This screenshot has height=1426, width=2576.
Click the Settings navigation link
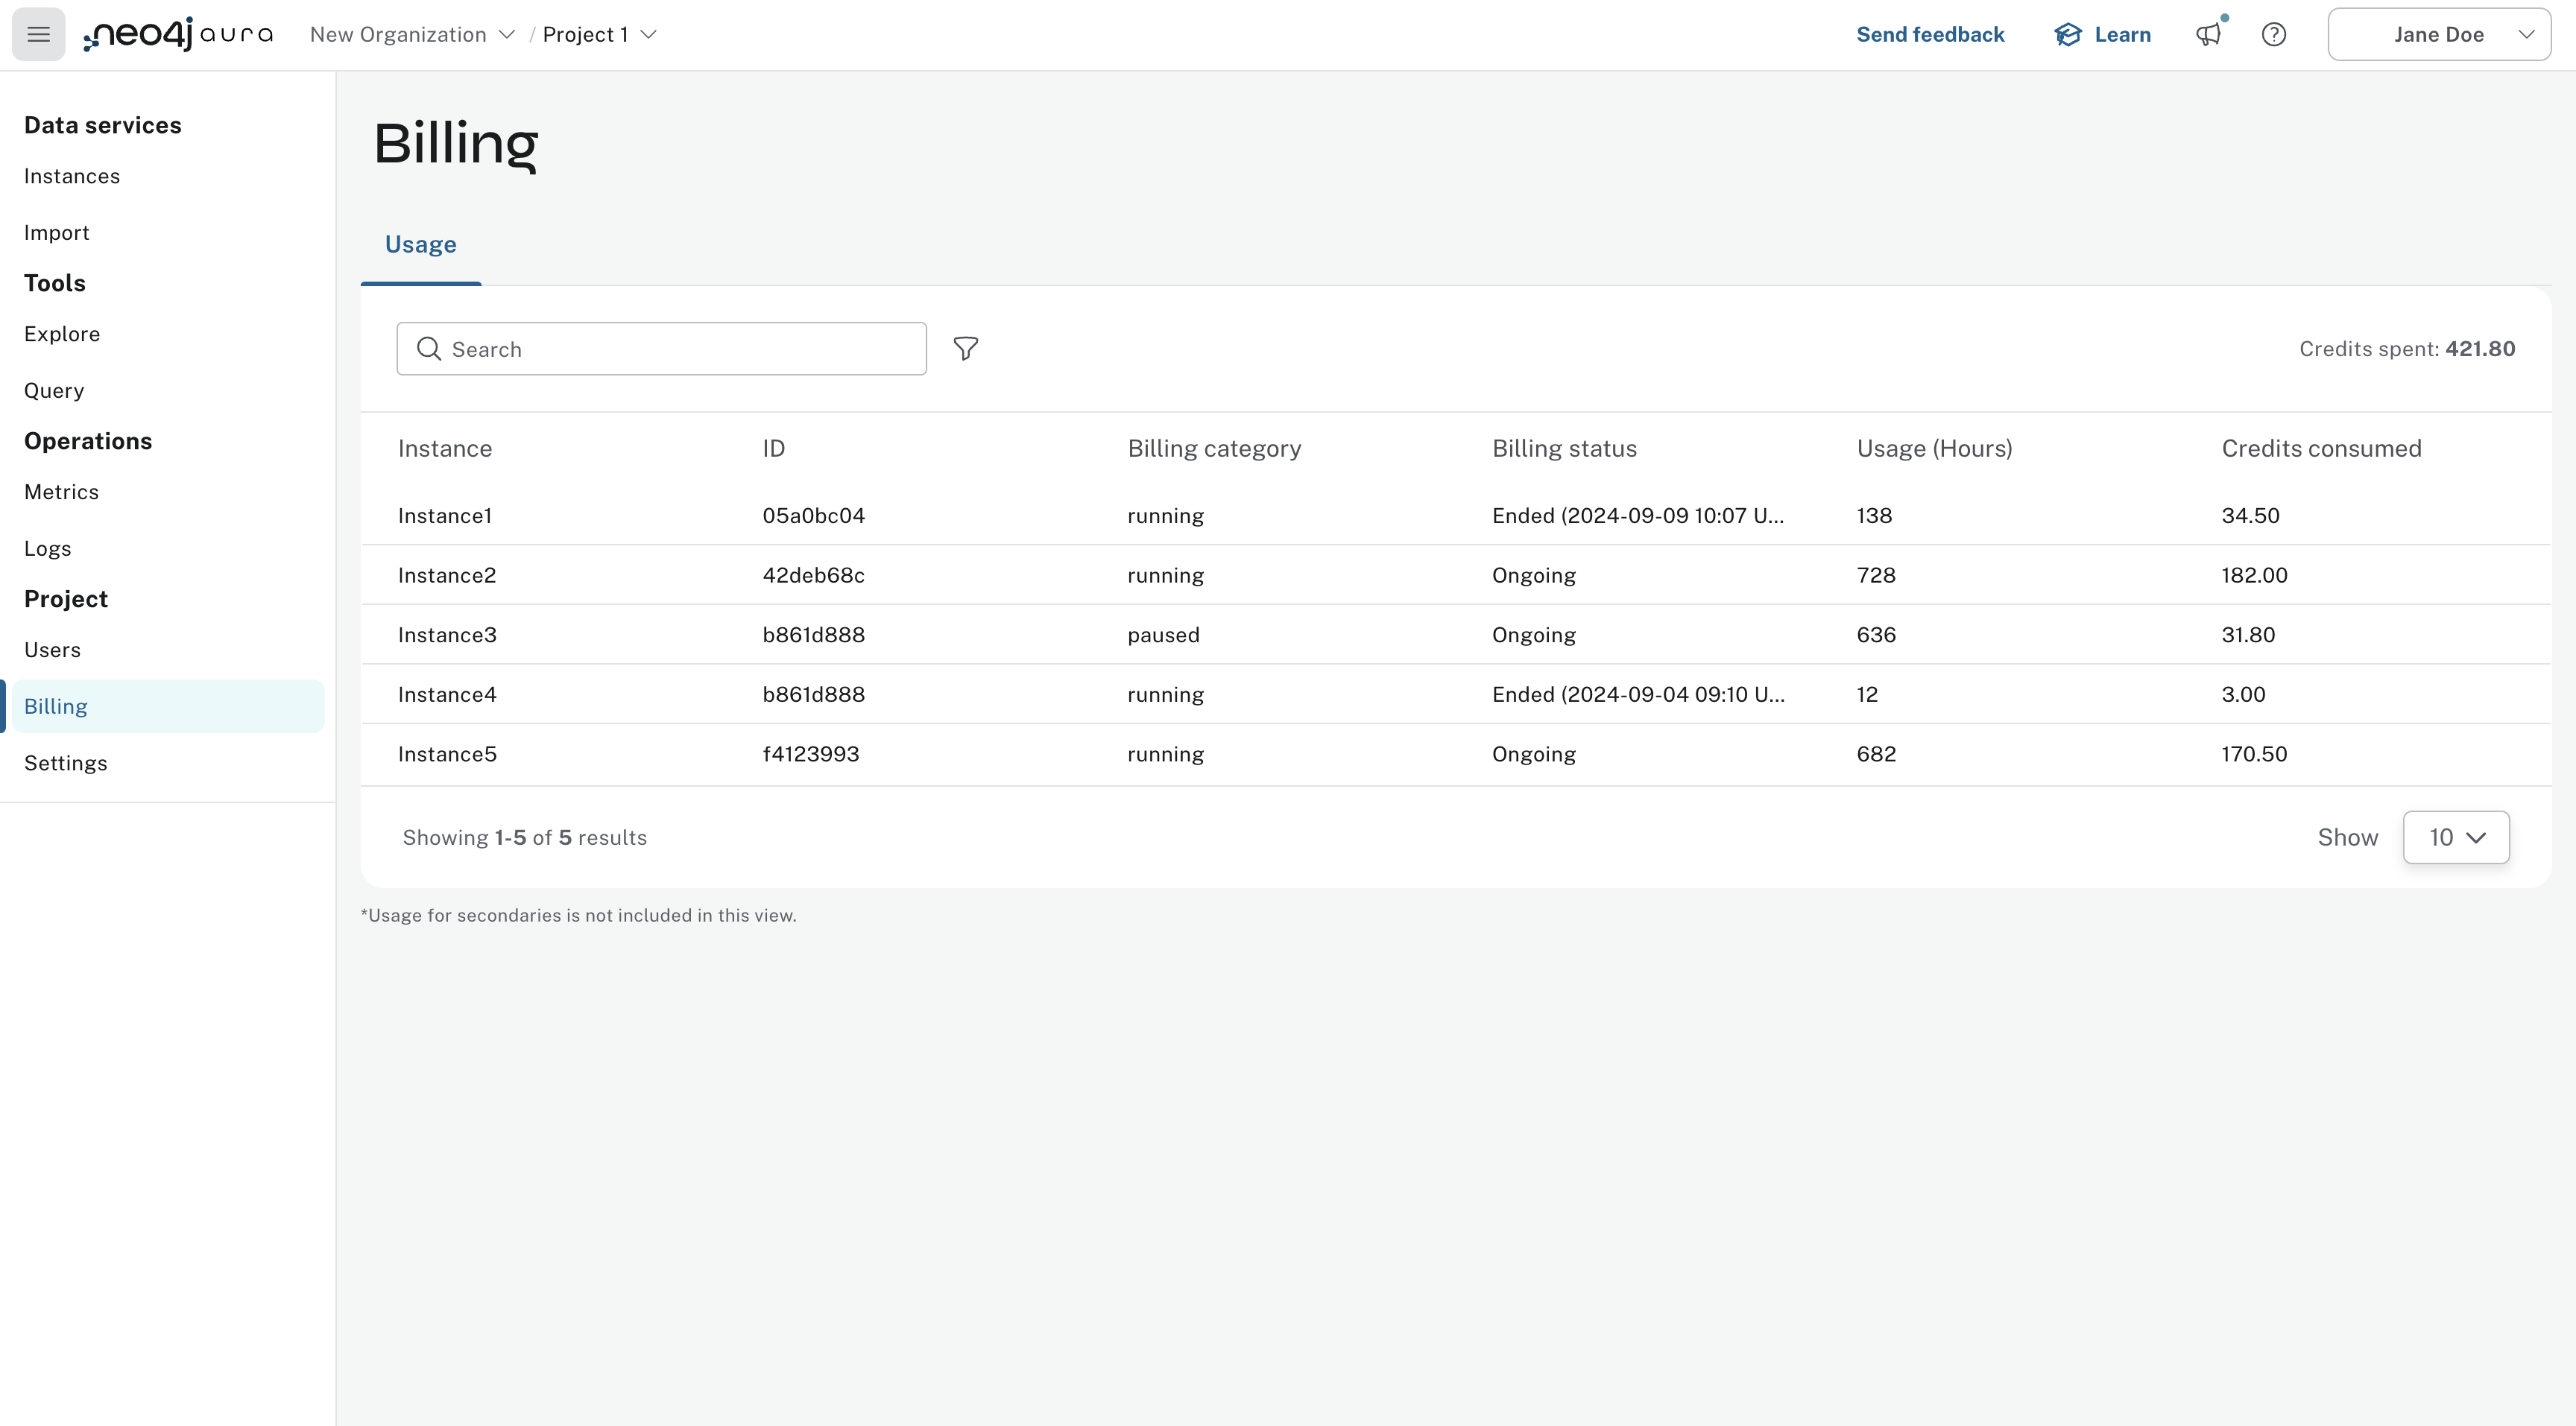click(x=65, y=762)
